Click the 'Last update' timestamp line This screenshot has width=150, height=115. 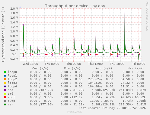[112, 108]
